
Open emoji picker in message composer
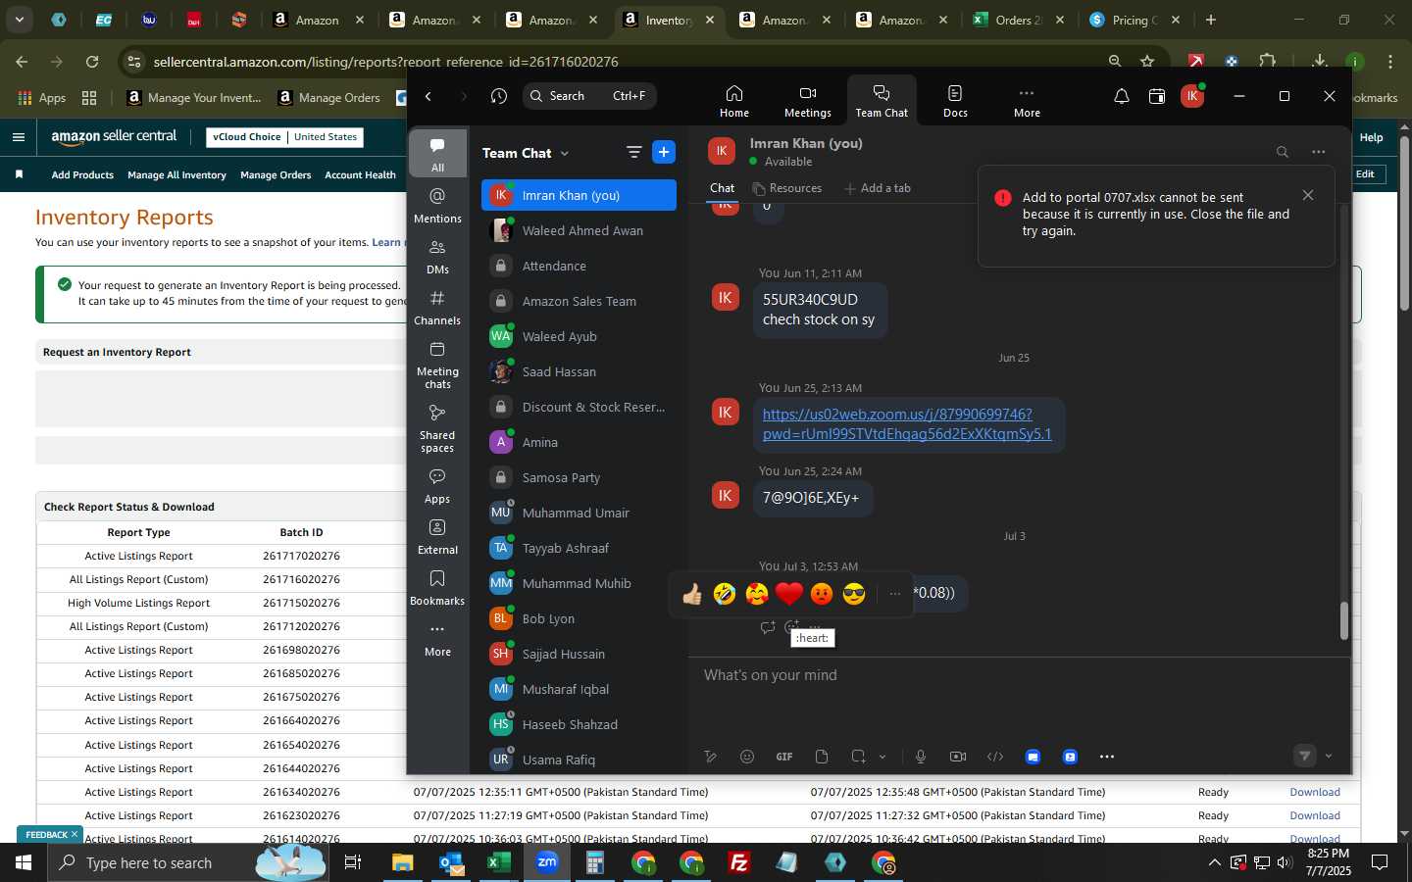click(747, 757)
